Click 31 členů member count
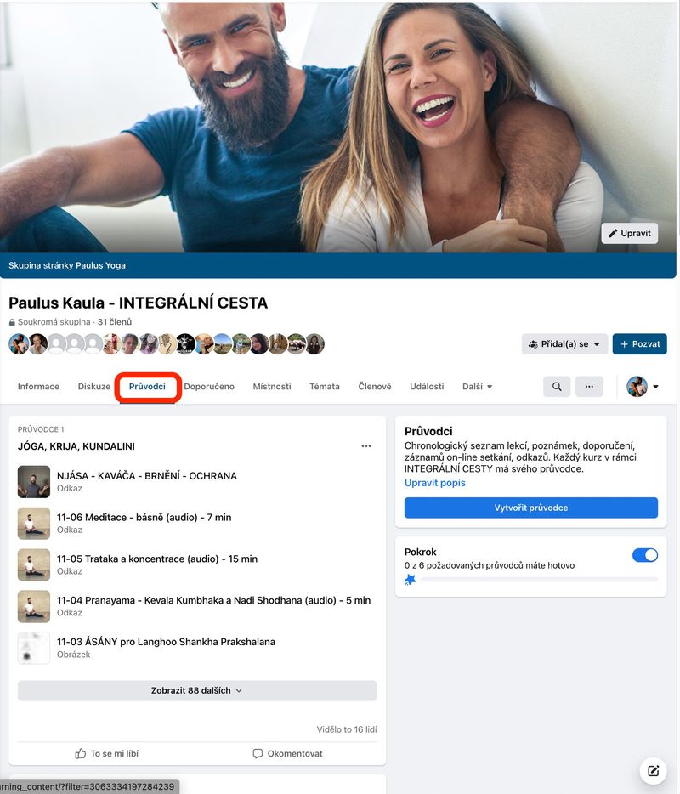680x794 pixels. [x=115, y=321]
